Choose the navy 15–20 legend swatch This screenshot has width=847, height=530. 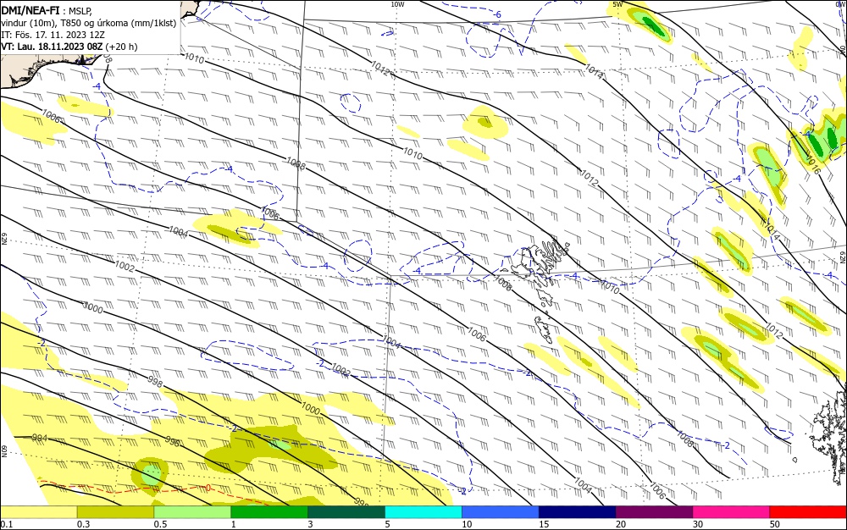tap(578, 512)
